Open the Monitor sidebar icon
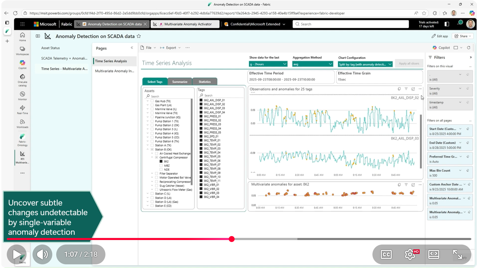 pyautogui.click(x=22, y=94)
